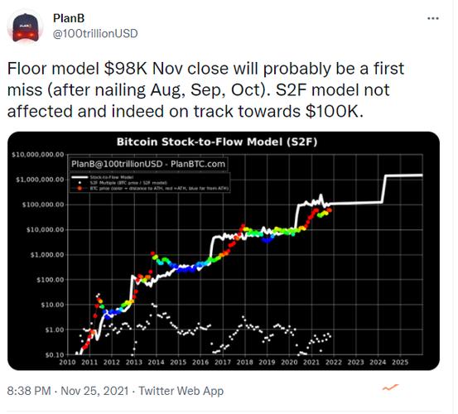Click the 2021 label on the x-axis
The width and height of the screenshot is (458, 414).
point(311,363)
